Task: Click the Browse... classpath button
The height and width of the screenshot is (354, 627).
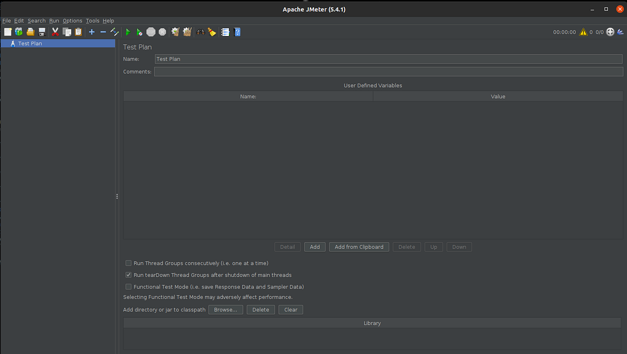Action: point(226,310)
